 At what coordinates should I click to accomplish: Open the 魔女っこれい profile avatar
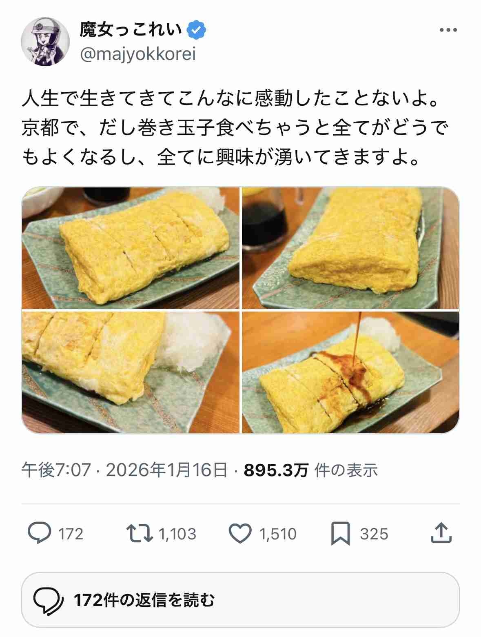[x=45, y=42]
